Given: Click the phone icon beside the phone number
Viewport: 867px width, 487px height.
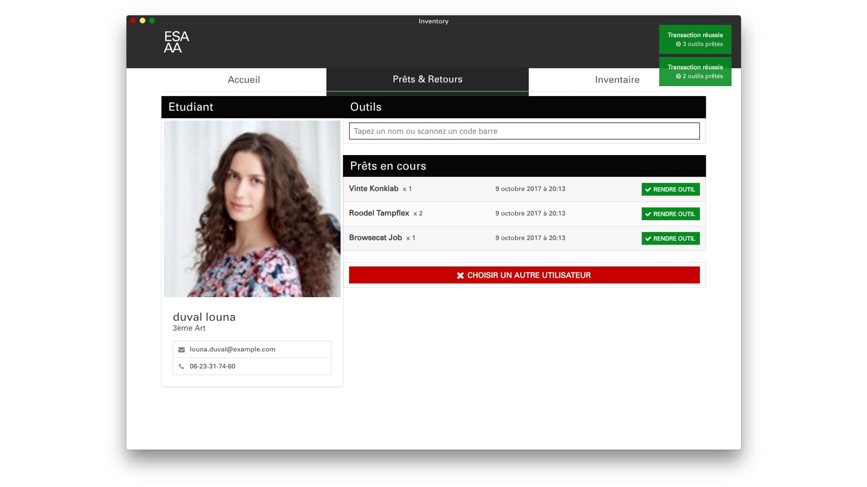Looking at the screenshot, I should 182,367.
